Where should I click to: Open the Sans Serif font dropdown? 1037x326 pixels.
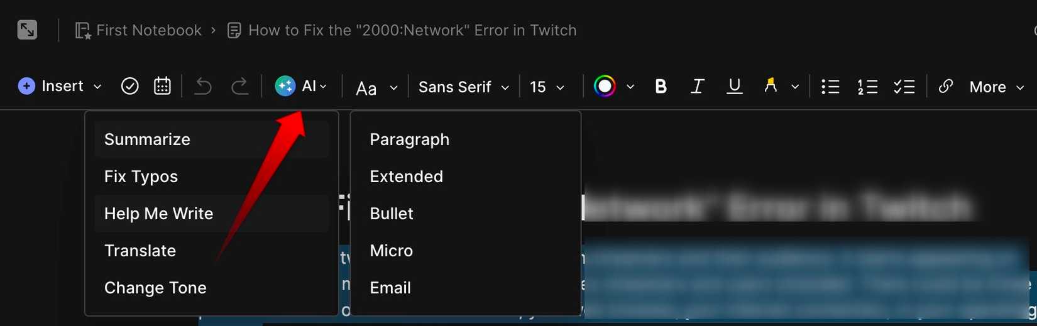point(463,87)
